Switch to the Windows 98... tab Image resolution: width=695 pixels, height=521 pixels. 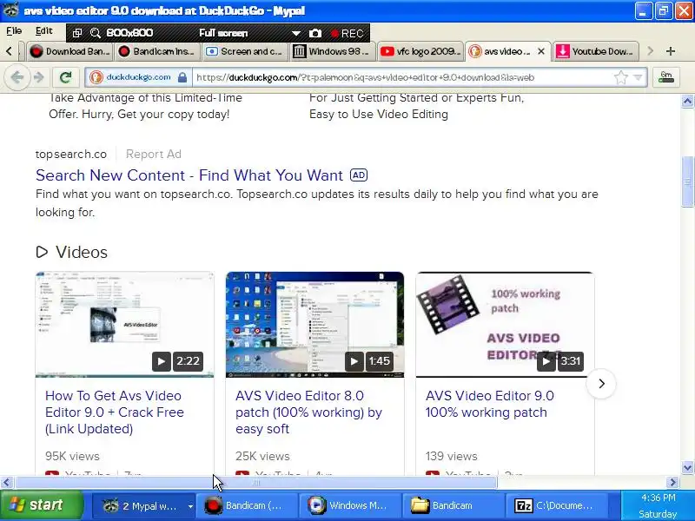(x=332, y=51)
